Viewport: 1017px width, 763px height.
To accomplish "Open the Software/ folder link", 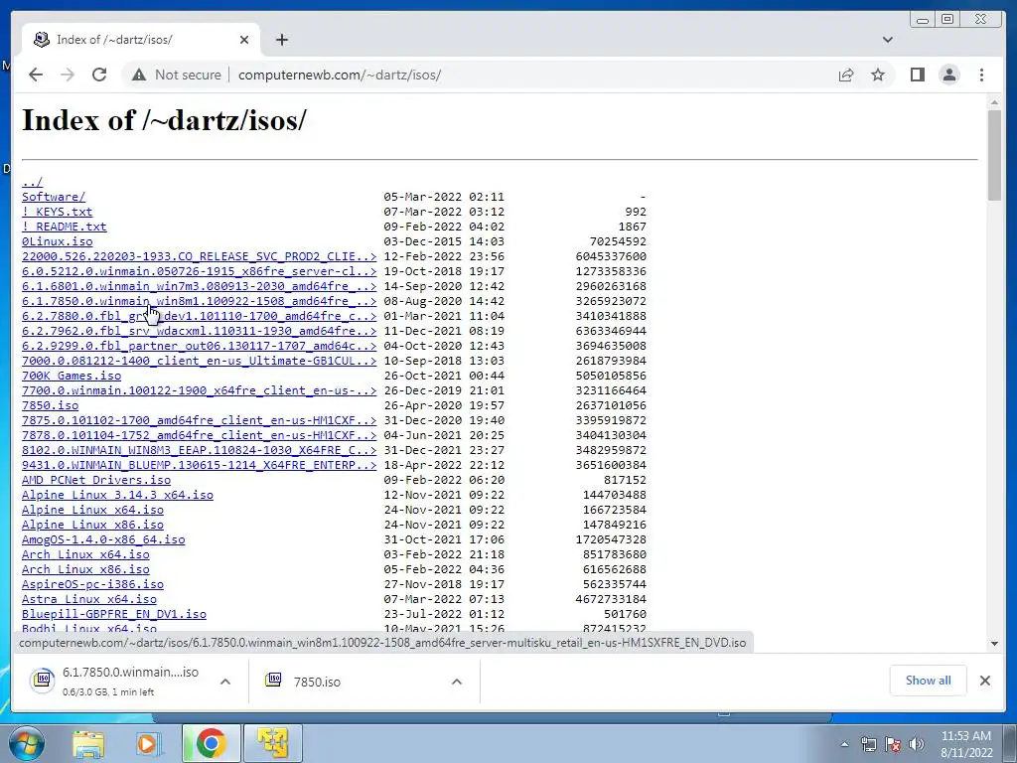I will (x=54, y=197).
